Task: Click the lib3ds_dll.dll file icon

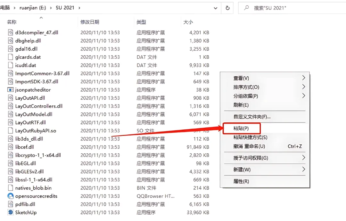Action: click(x=10, y=139)
